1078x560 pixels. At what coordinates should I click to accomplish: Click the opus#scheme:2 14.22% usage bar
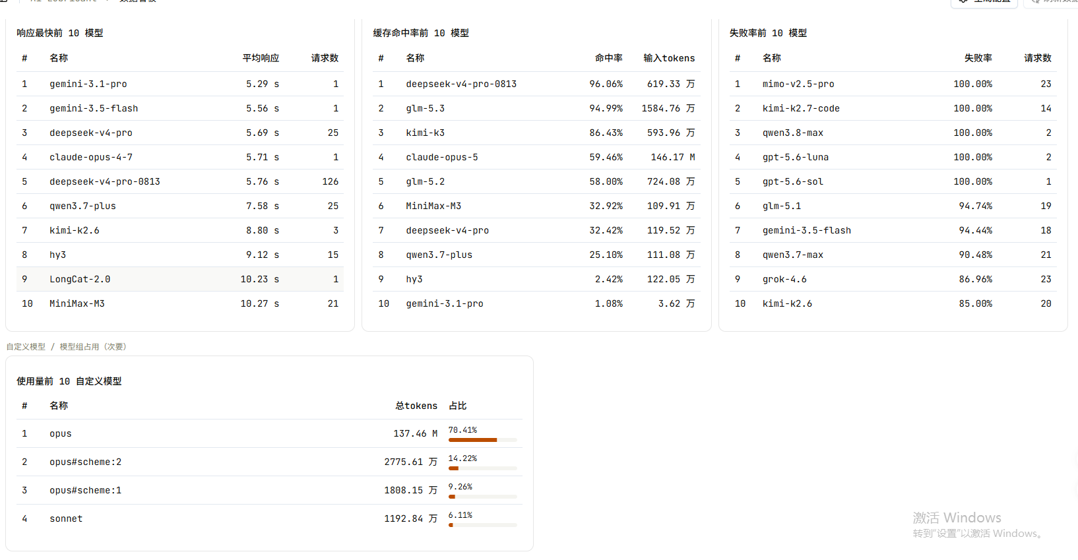(x=483, y=468)
